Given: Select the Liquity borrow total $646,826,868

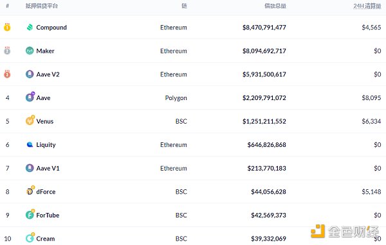Looking at the screenshot, I should [x=266, y=144].
